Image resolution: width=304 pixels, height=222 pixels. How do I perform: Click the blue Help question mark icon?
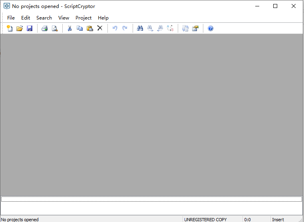coord(211,28)
